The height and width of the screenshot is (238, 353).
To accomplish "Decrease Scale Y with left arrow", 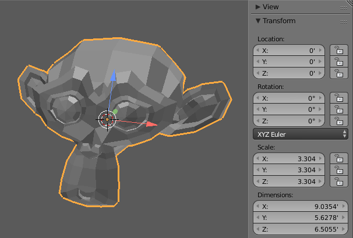I will point(258,170).
